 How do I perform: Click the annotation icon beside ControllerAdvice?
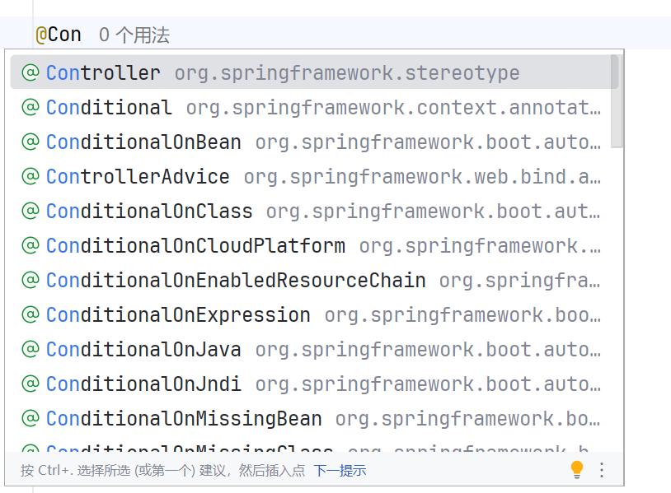(30, 176)
